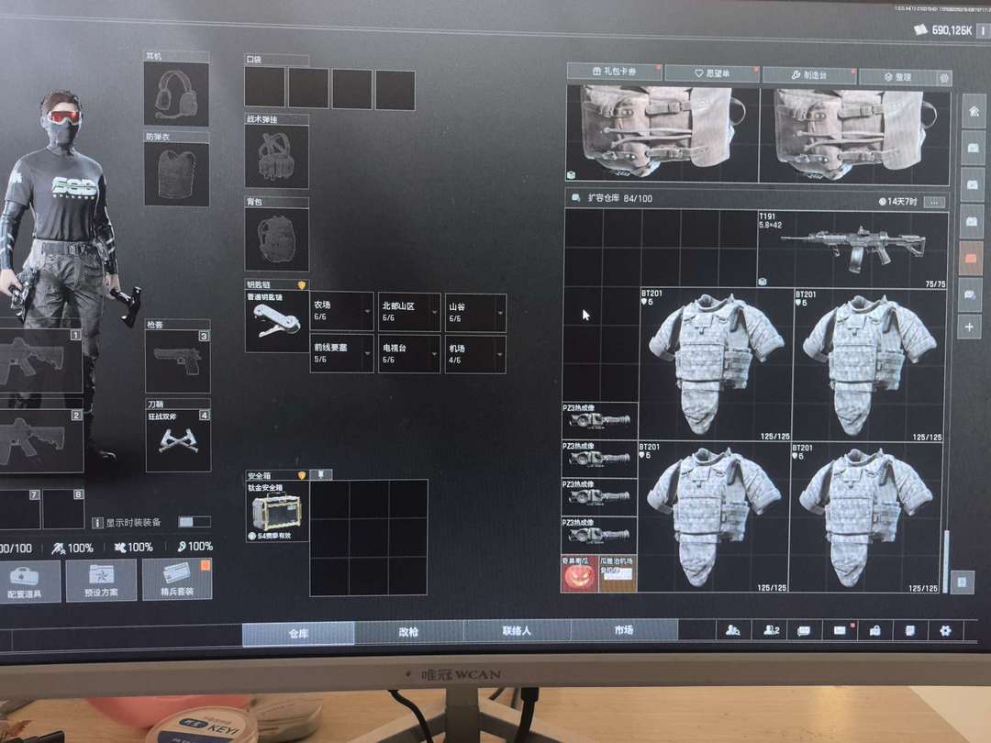Open the shop bag icon in bottom bar
The image size is (991, 743).
[874, 630]
